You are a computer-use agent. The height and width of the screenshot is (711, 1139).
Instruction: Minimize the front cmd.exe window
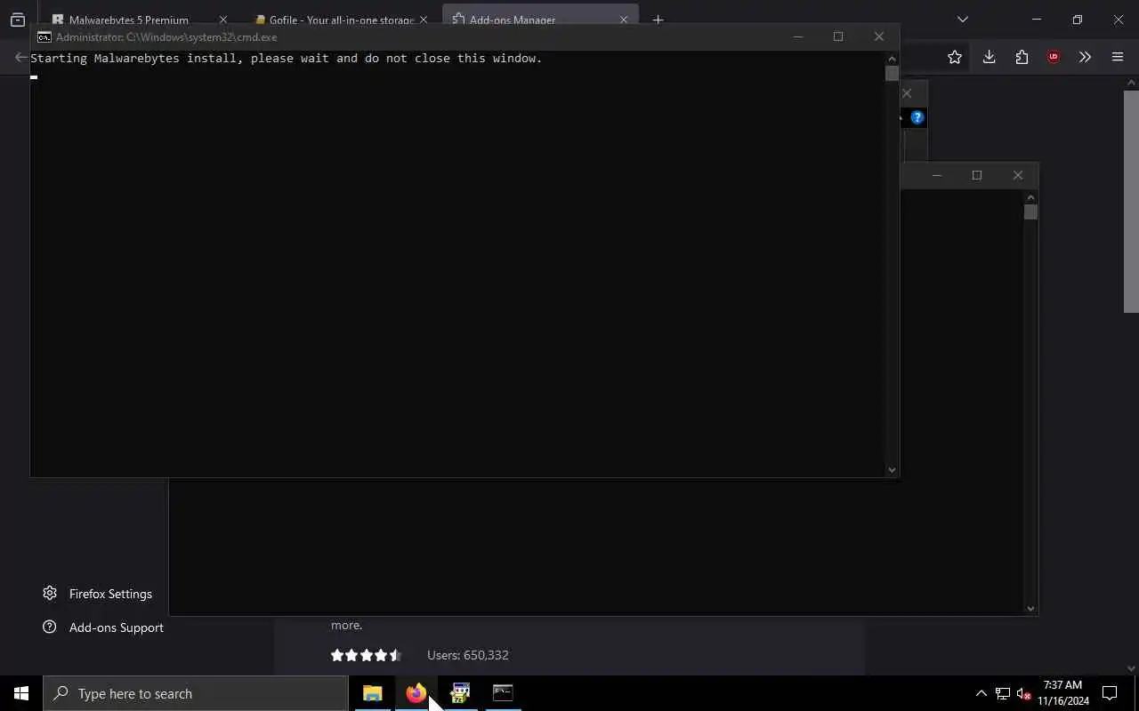[x=798, y=36]
